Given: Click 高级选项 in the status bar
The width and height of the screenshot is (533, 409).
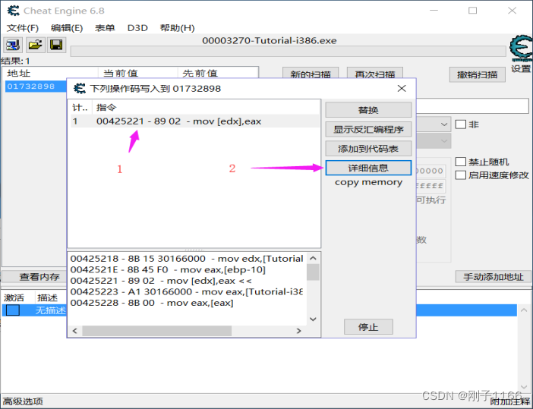Looking at the screenshot, I should coord(23,401).
